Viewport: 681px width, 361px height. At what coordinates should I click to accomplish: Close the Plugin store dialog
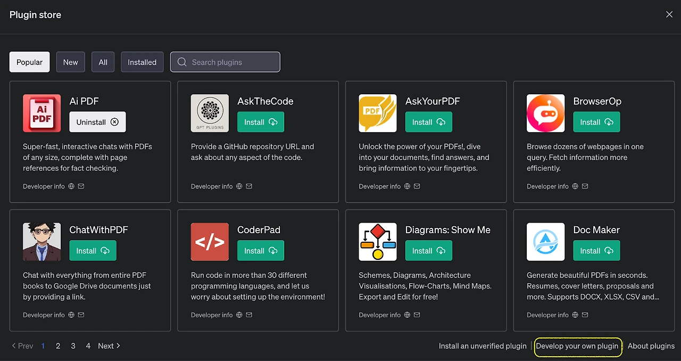pos(669,15)
